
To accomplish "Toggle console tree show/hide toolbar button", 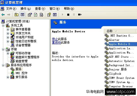I will coord(22,15).
